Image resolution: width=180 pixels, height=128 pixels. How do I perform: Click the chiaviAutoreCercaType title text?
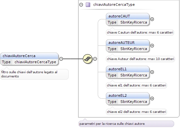[x=114, y=5]
